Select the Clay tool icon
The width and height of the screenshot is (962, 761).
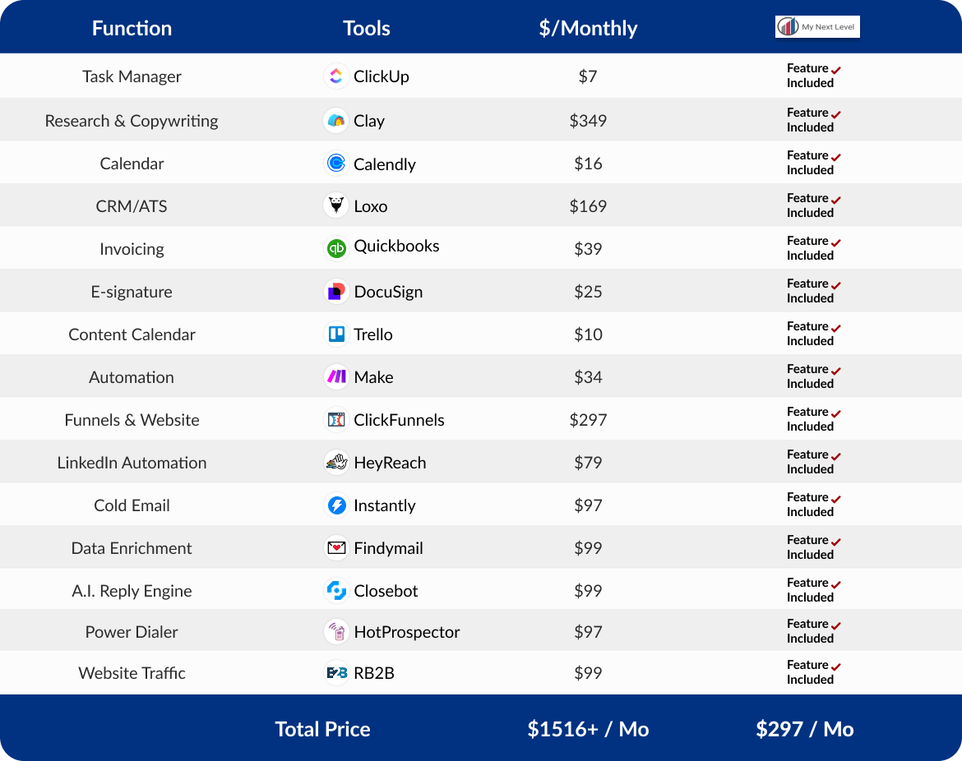(x=335, y=121)
